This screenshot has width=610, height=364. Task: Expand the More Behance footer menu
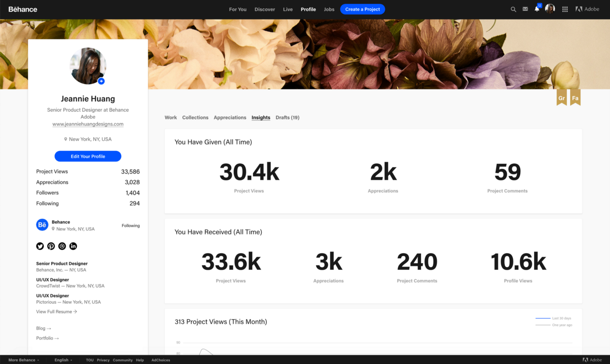click(x=24, y=360)
